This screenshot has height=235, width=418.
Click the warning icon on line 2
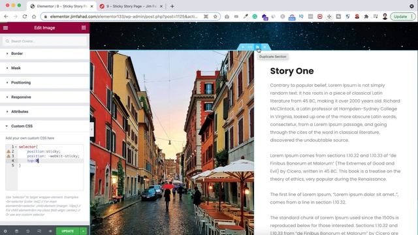point(8,151)
